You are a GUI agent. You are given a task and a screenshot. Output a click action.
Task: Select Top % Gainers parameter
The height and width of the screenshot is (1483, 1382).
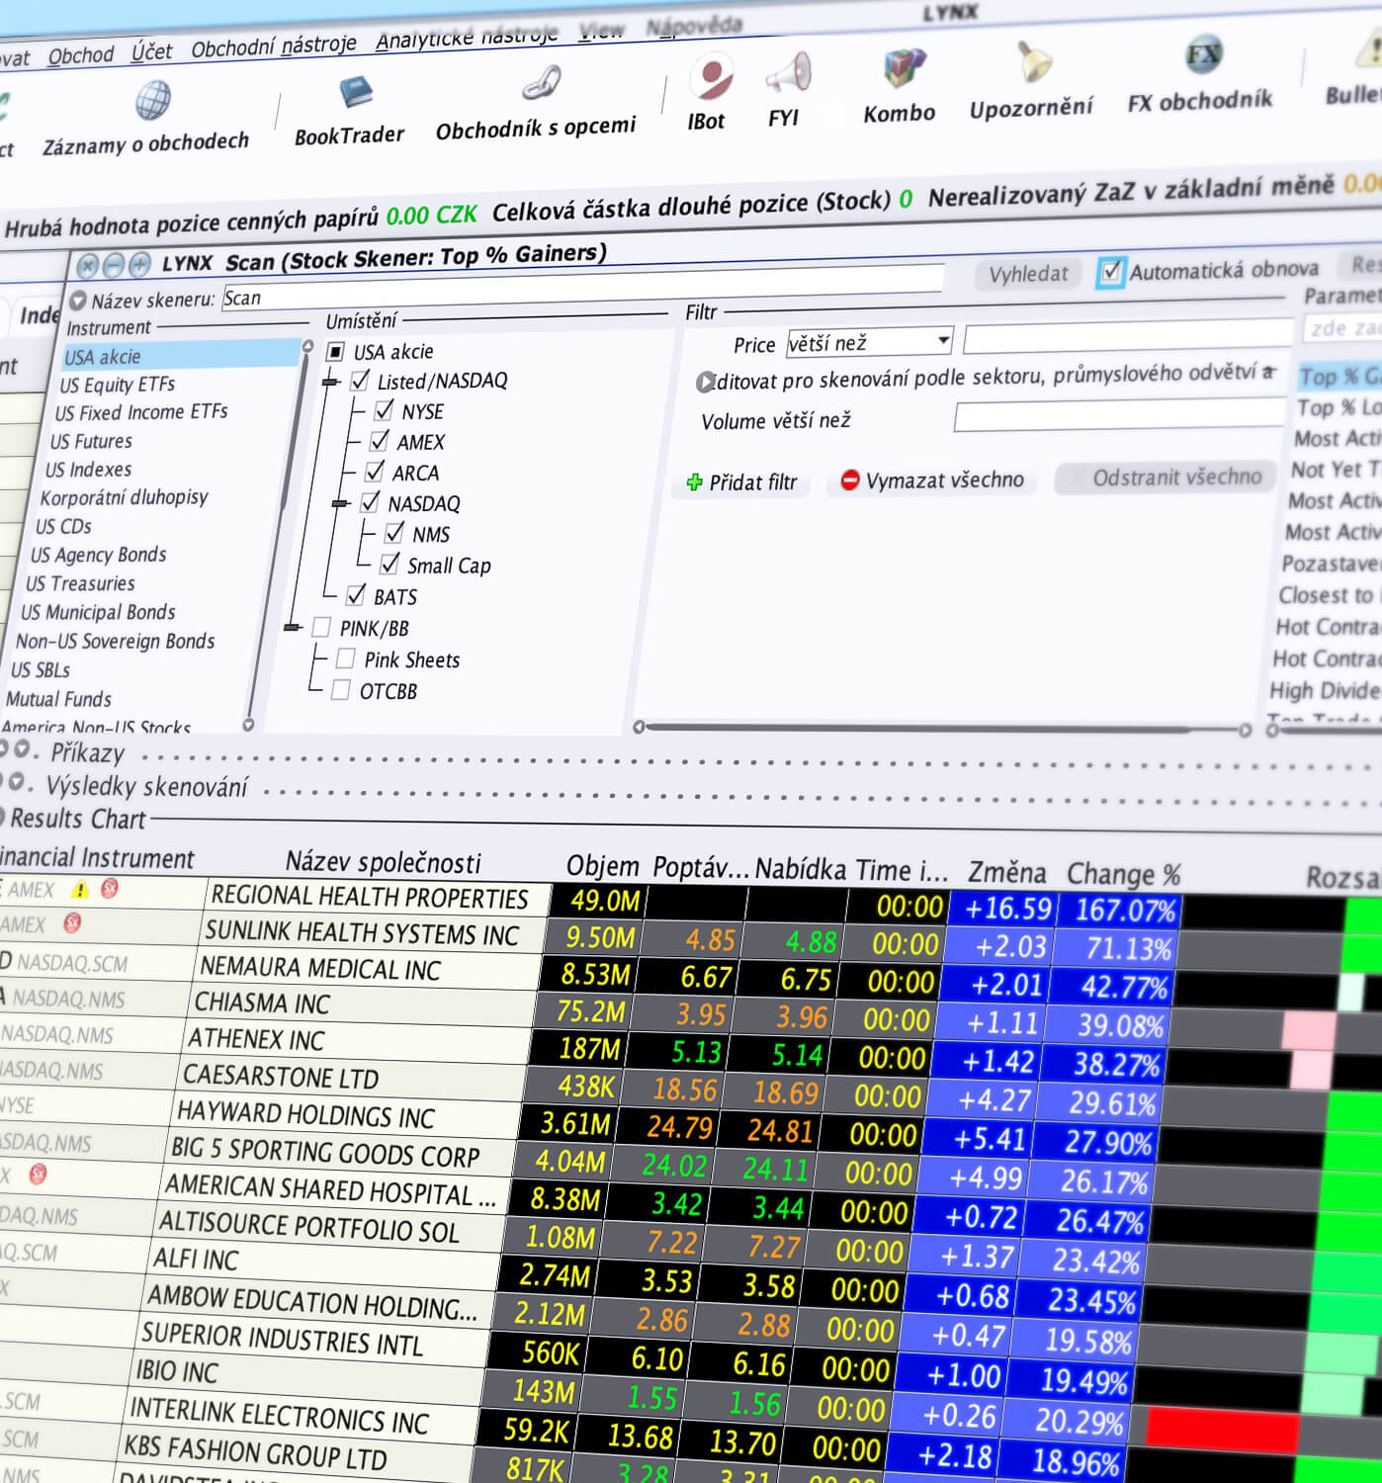(x=1340, y=376)
